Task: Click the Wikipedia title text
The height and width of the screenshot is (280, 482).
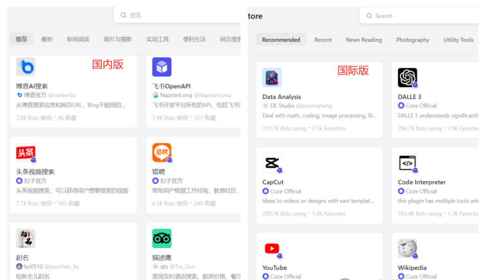Action: (x=412, y=268)
